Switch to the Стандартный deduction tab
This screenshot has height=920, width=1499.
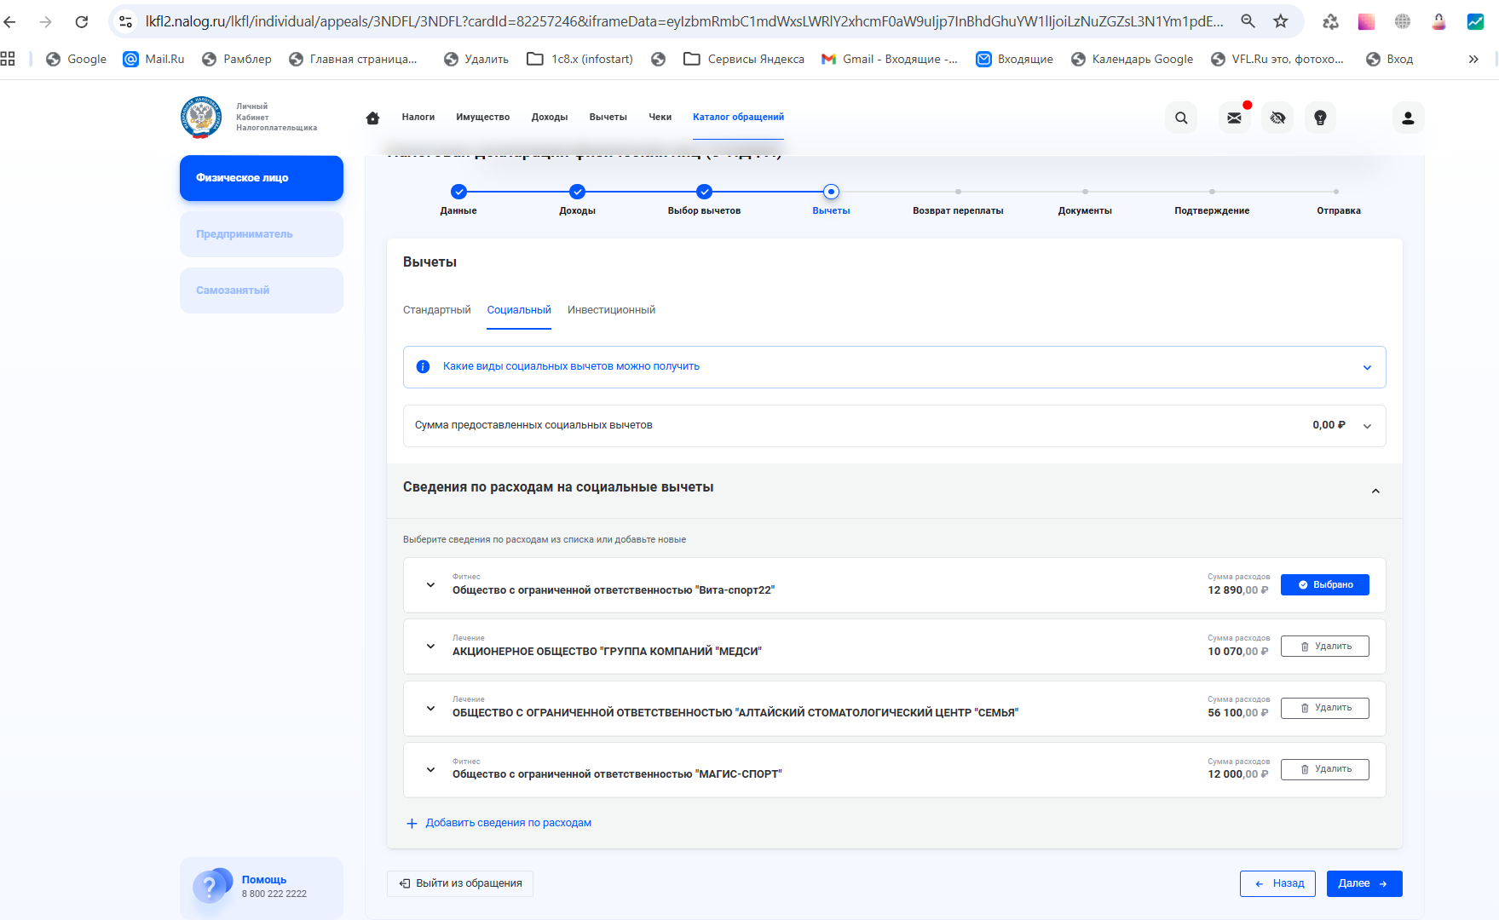click(436, 310)
